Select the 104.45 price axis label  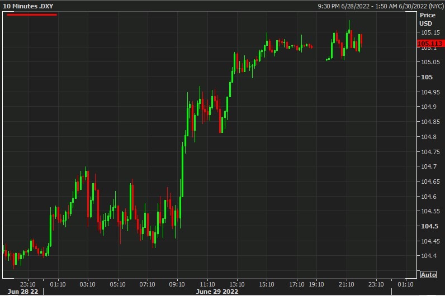(x=430, y=241)
